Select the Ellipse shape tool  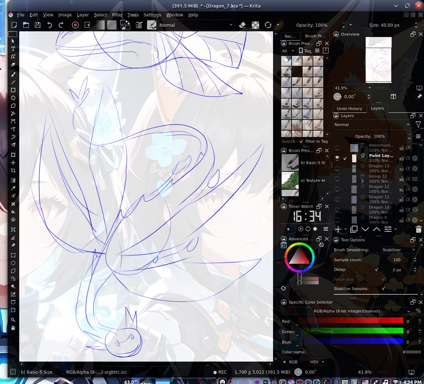pos(13,98)
